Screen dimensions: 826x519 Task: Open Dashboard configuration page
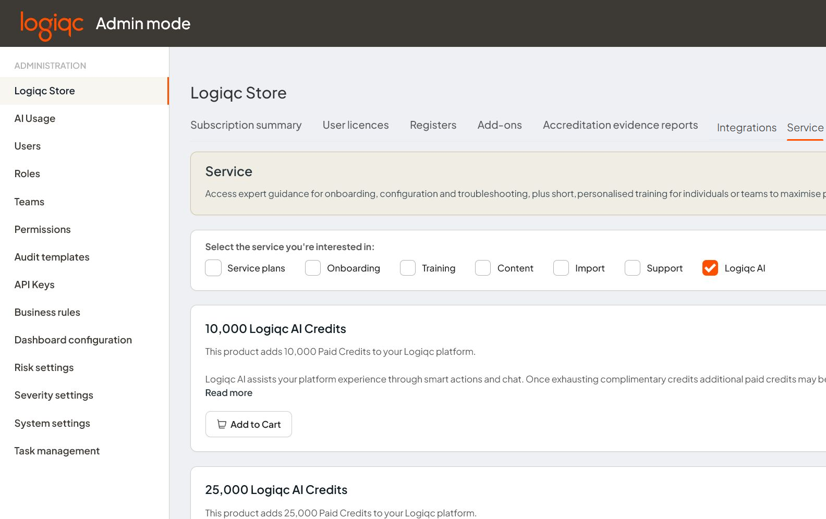pos(84,340)
